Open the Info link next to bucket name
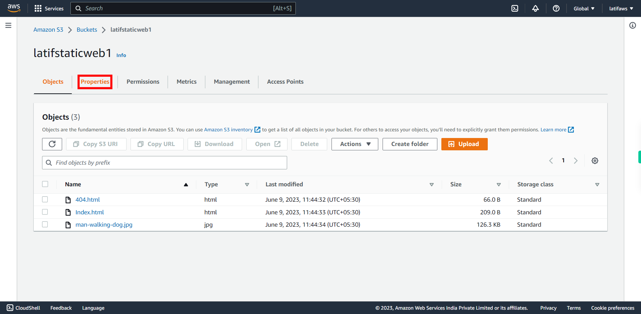Image resolution: width=641 pixels, height=314 pixels. point(121,55)
